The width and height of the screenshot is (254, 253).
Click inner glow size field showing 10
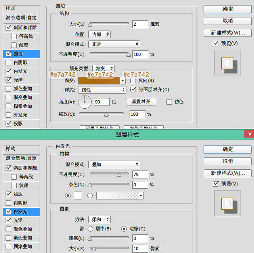(140, 249)
